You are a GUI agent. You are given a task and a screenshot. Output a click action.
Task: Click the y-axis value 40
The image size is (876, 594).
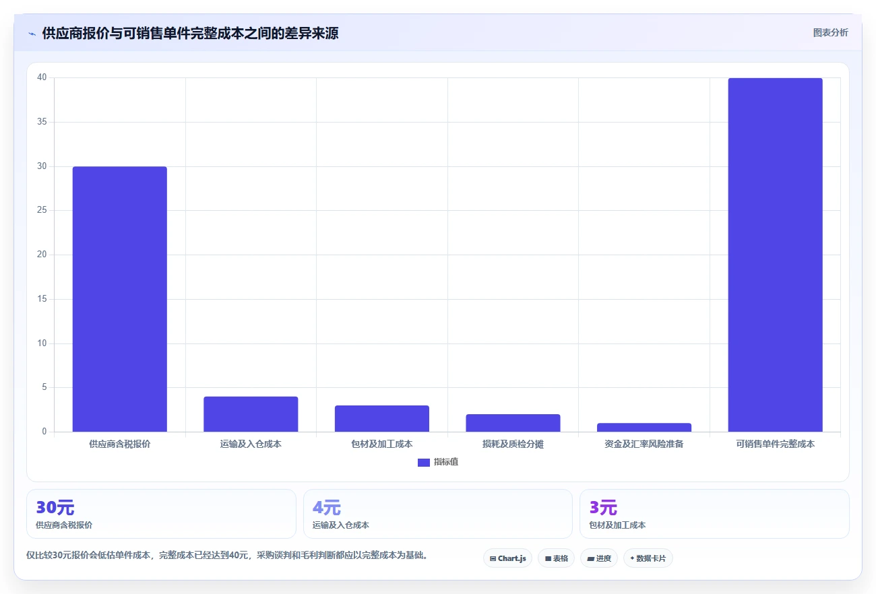pyautogui.click(x=42, y=77)
